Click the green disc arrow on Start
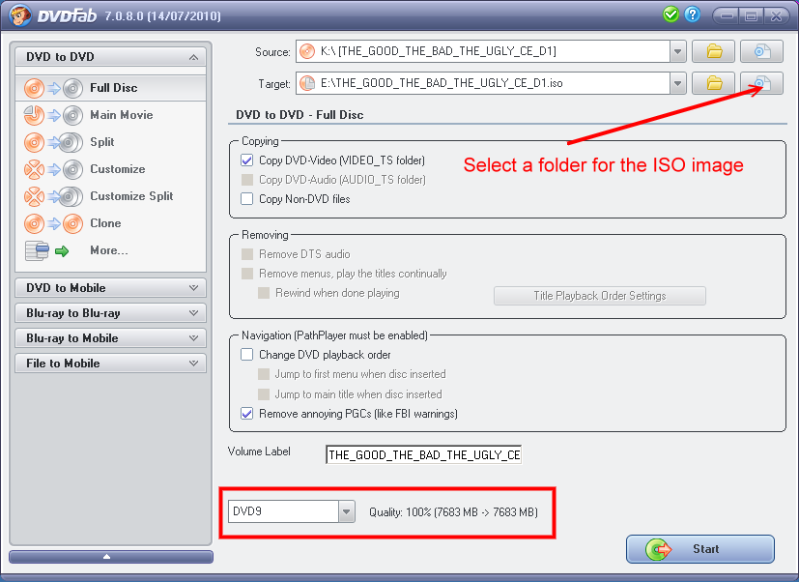 pos(659,549)
